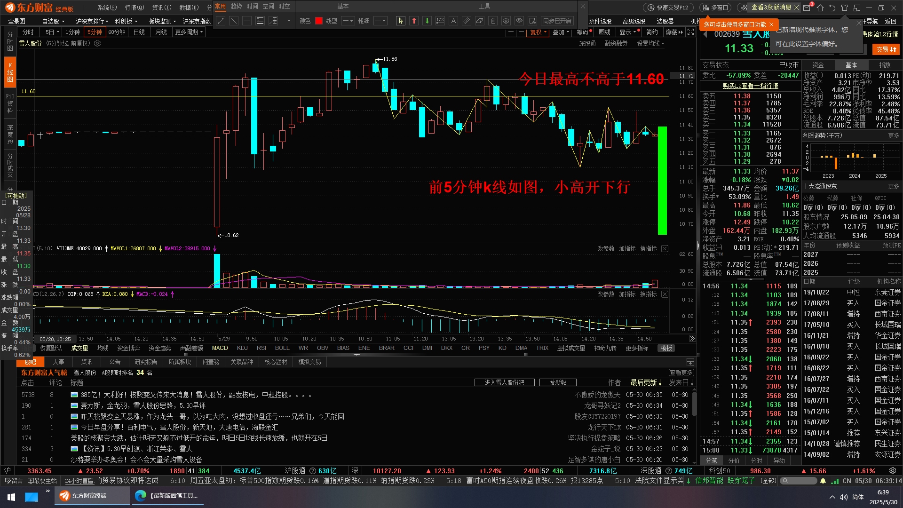Screen dimensions: 903x508
Task: Pick the red color swatch for lines
Action: (x=319, y=21)
